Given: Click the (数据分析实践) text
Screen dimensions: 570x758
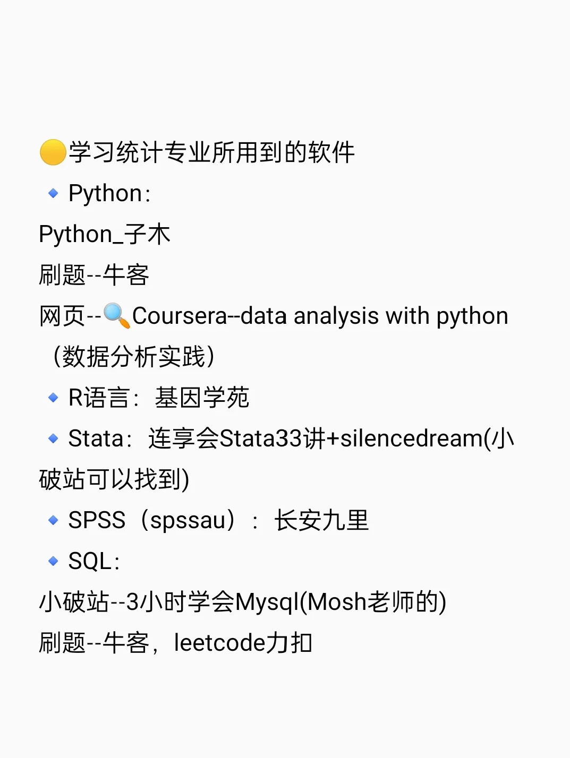Looking at the screenshot, I should 134,357.
